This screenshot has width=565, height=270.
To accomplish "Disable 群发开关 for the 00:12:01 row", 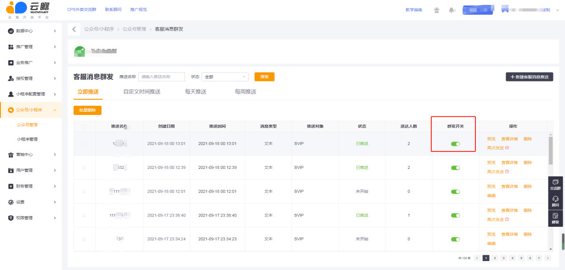I will [x=455, y=192].
